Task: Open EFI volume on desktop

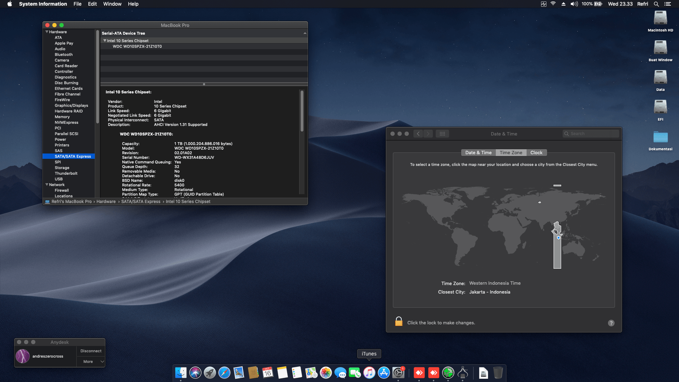Action: pyautogui.click(x=660, y=110)
